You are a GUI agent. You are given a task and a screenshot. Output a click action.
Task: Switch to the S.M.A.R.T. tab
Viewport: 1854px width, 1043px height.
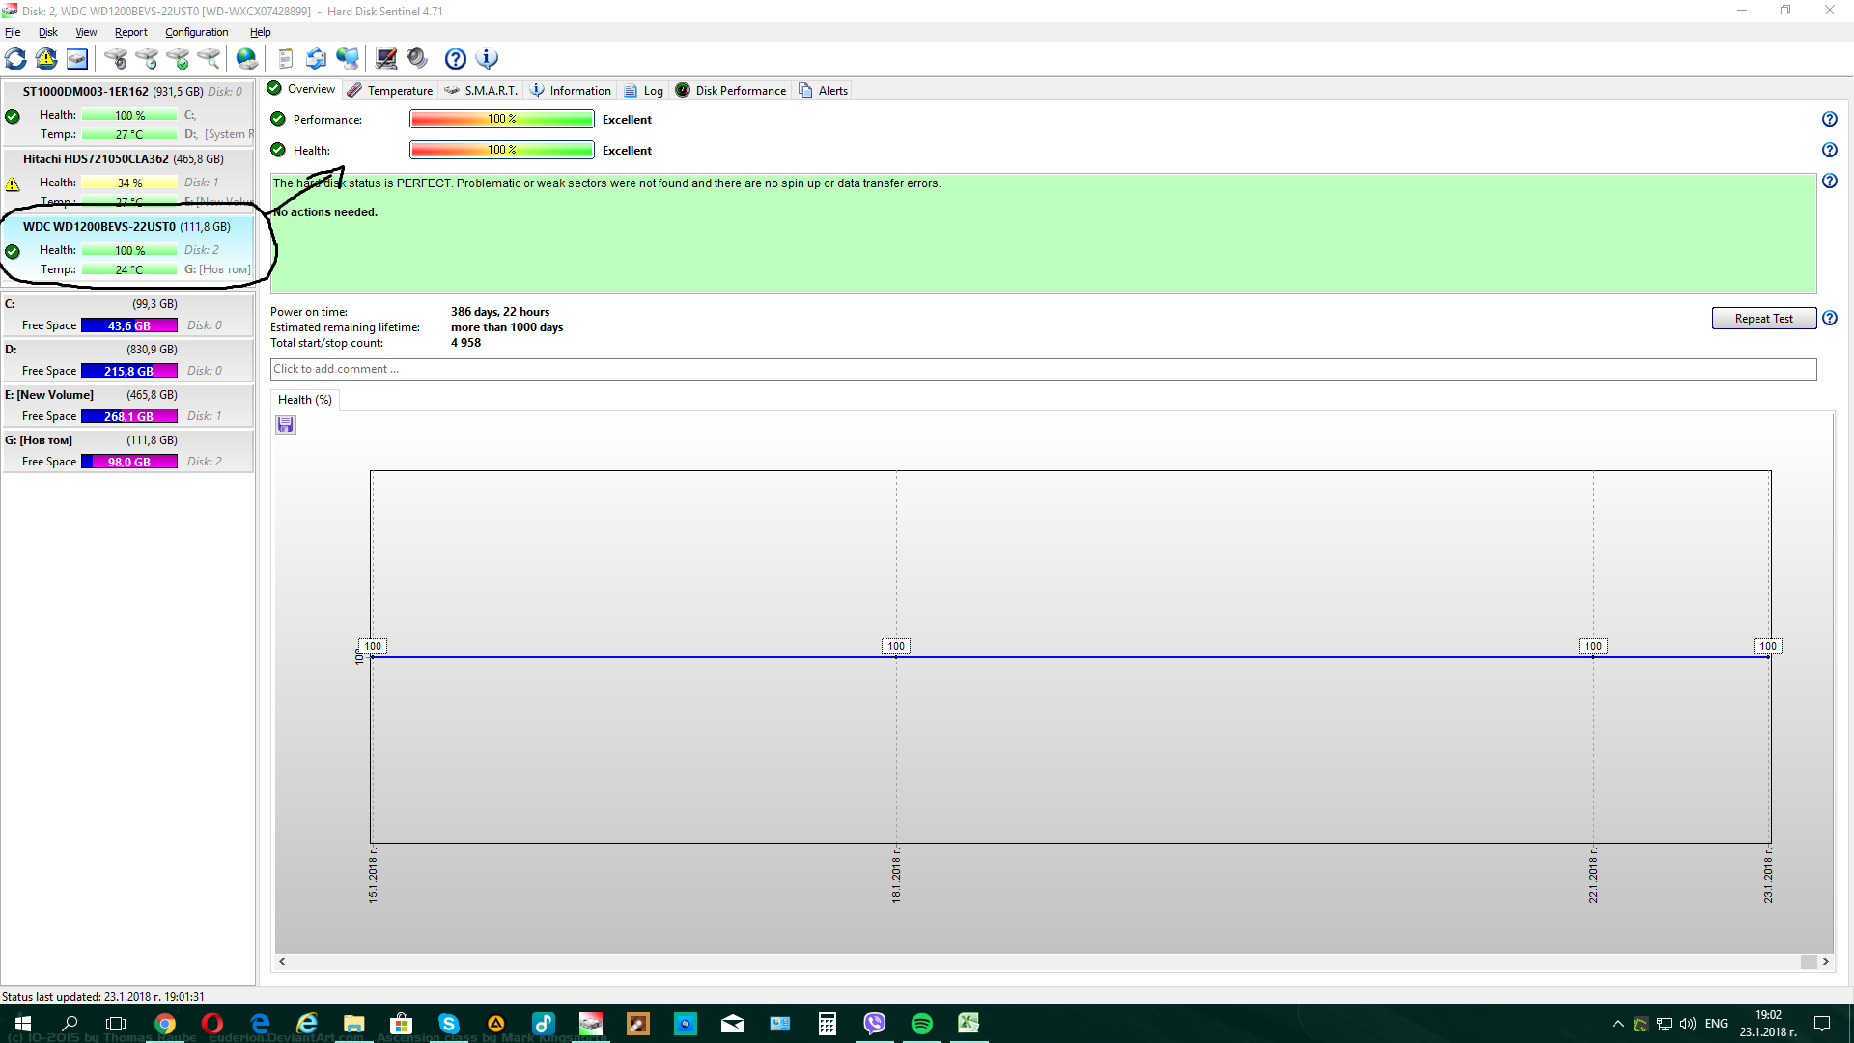[481, 90]
